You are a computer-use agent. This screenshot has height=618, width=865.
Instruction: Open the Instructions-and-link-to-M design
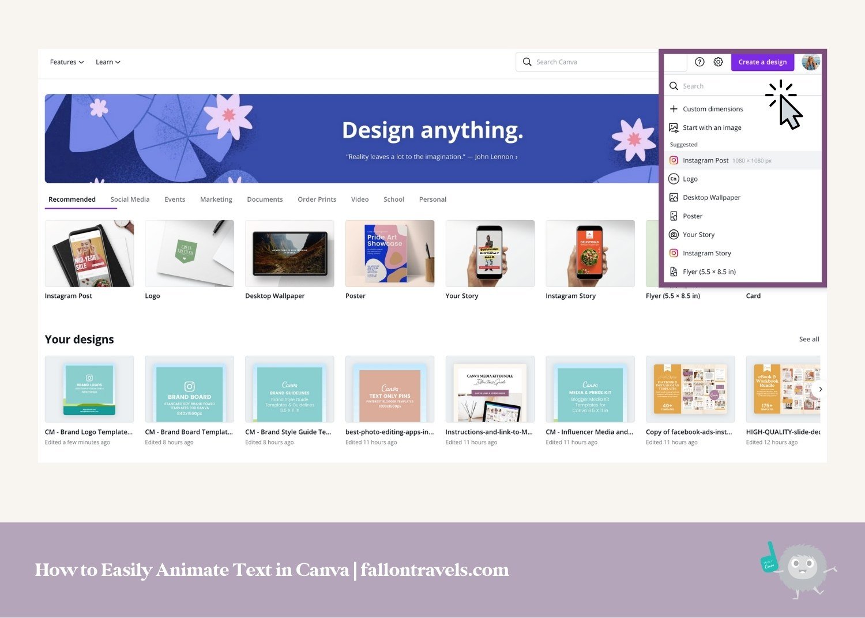(x=490, y=389)
